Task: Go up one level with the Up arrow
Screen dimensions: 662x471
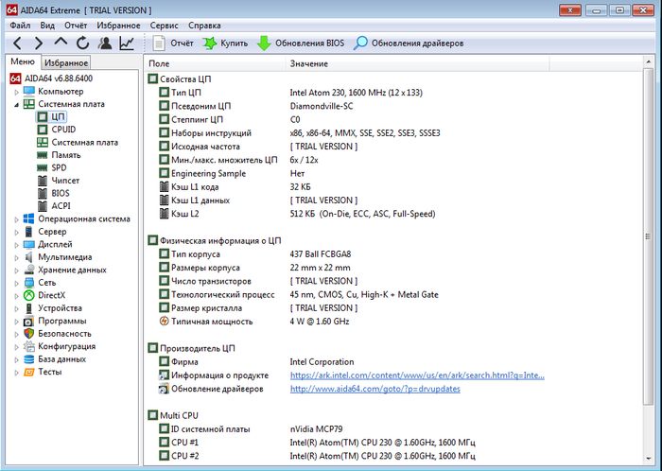Action: (61, 44)
